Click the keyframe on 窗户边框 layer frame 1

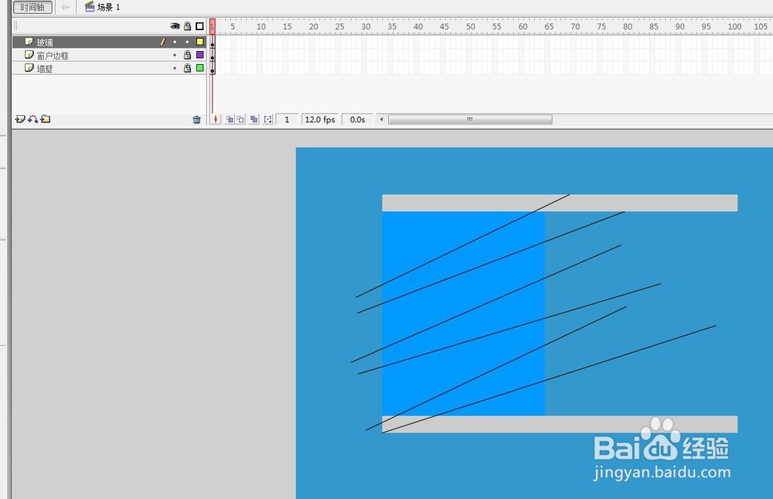click(x=213, y=56)
